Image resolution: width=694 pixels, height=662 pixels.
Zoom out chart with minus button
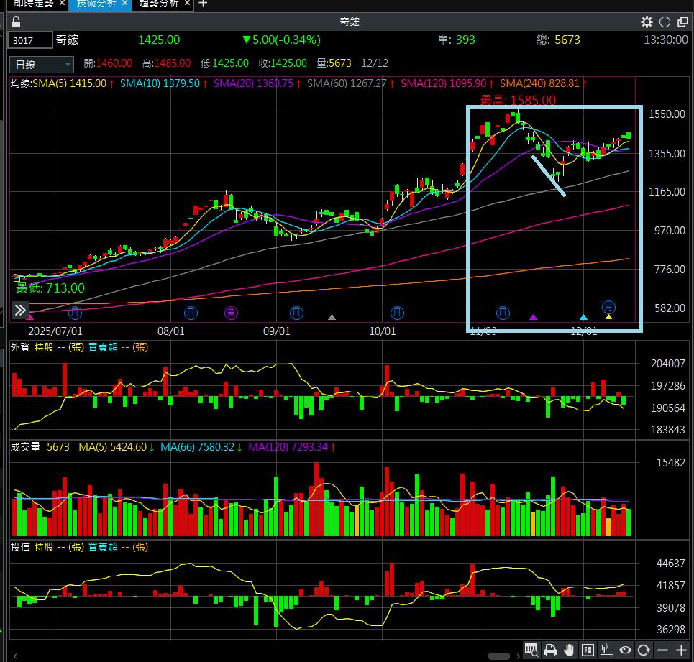pos(663,650)
